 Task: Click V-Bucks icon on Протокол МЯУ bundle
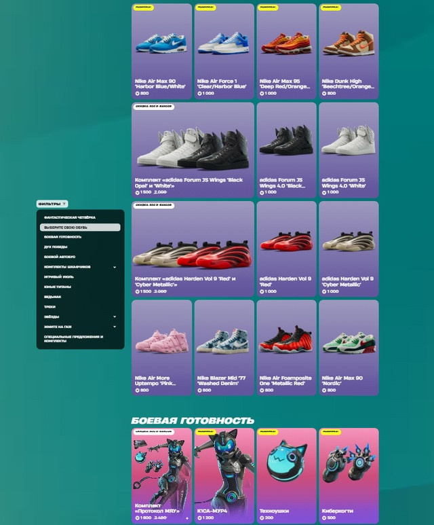click(137, 518)
